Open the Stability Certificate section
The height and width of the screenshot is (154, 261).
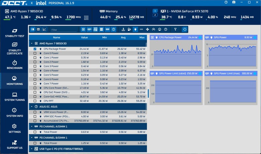(14, 49)
